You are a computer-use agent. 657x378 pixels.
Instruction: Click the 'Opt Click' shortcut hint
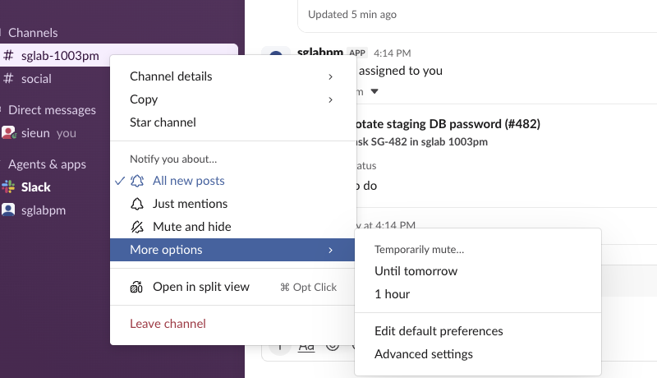(309, 287)
